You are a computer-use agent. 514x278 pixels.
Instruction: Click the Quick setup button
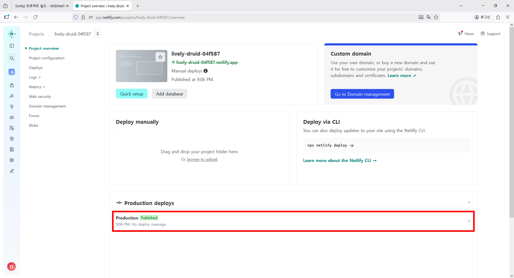click(x=132, y=94)
